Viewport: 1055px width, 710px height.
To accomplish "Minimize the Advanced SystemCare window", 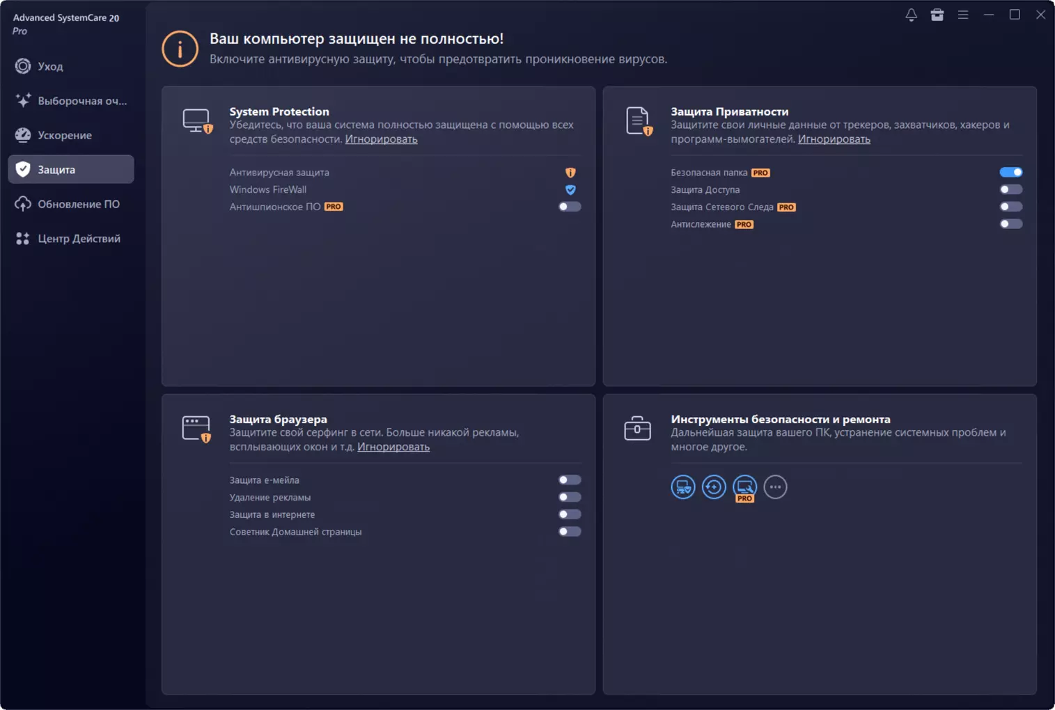I will click(989, 15).
